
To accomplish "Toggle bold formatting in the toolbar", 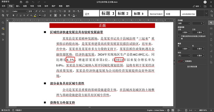I will pos(13,16).
